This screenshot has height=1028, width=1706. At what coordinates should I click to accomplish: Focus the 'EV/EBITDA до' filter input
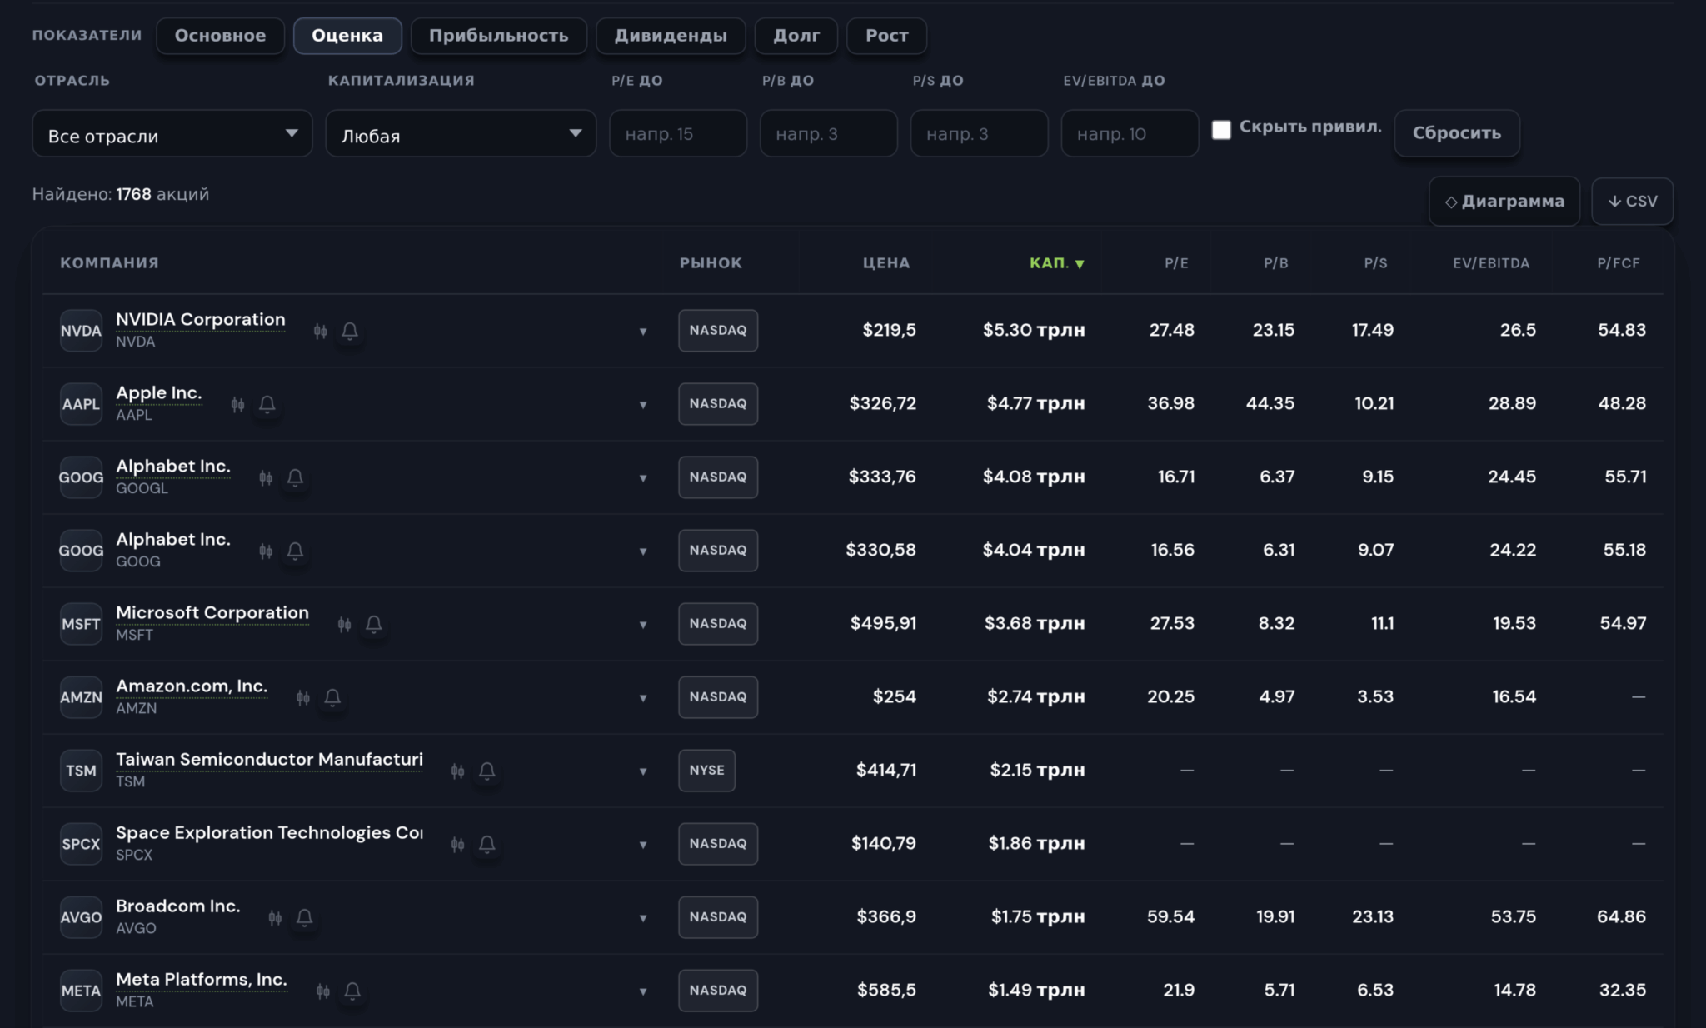tap(1130, 133)
